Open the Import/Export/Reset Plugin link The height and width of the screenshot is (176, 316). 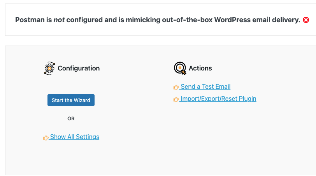pos(218,99)
